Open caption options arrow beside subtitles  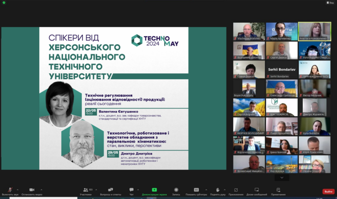206,190
